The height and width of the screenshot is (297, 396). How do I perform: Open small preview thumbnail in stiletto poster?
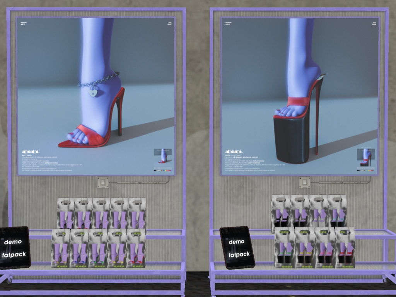(163, 157)
